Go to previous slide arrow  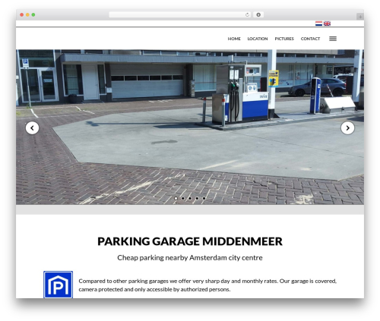(32, 128)
